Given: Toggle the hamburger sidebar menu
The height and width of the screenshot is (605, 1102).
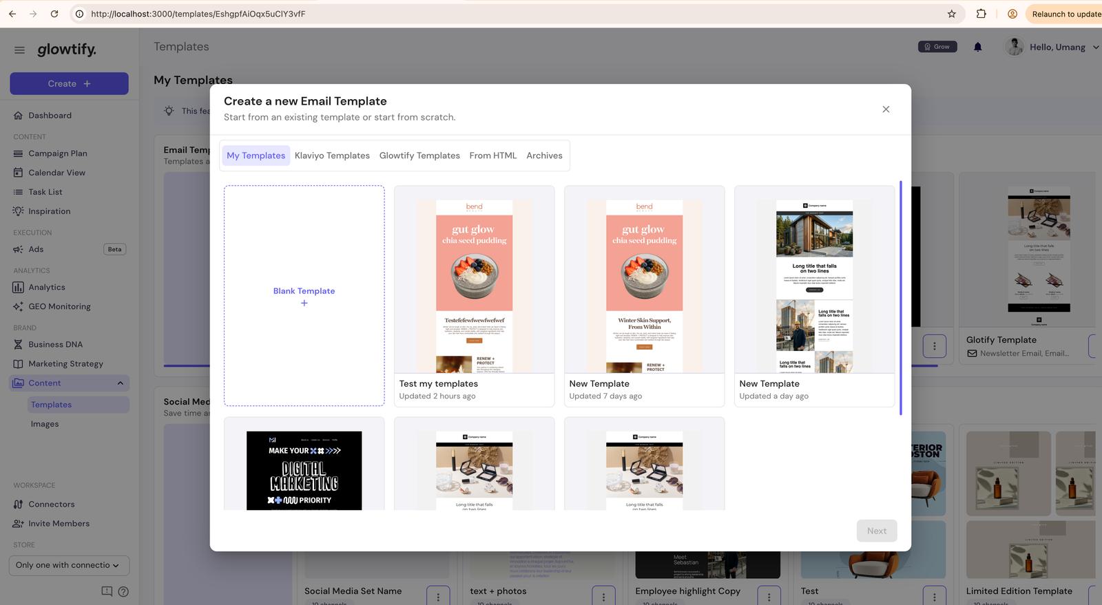Looking at the screenshot, I should click(x=19, y=50).
